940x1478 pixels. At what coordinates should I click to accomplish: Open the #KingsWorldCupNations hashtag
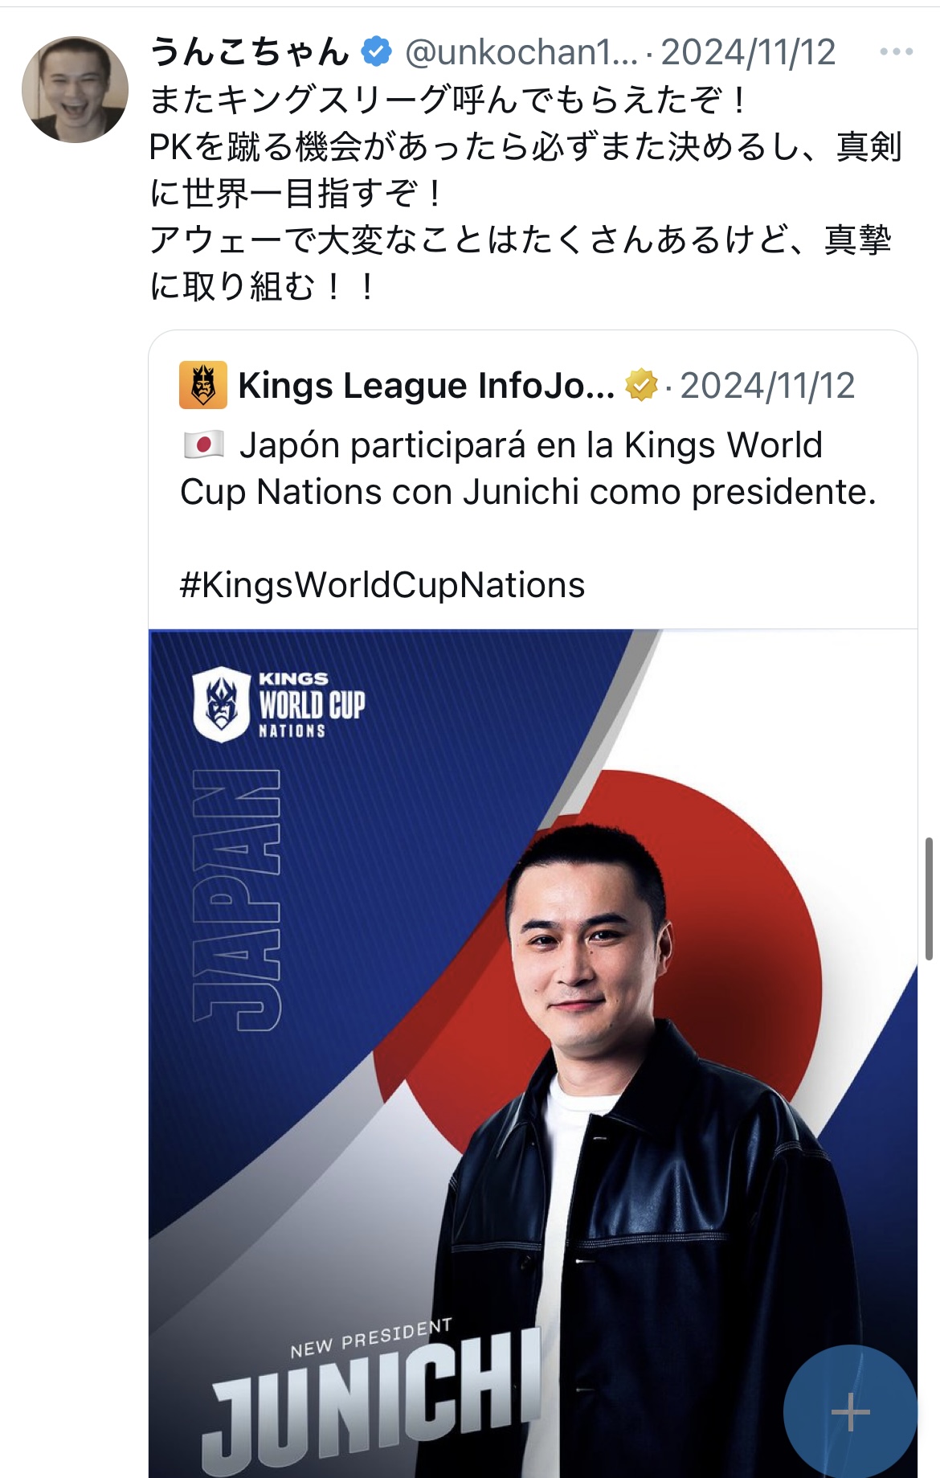coord(382,585)
